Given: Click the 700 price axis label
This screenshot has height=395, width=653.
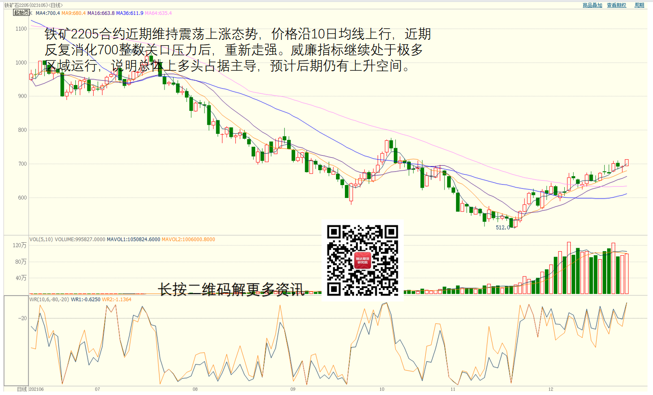Looking at the screenshot, I should point(22,164).
